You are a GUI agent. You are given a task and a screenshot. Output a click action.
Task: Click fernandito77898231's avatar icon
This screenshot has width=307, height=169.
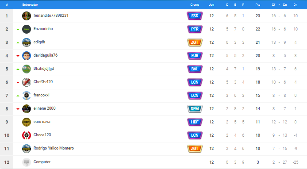pos(27,16)
